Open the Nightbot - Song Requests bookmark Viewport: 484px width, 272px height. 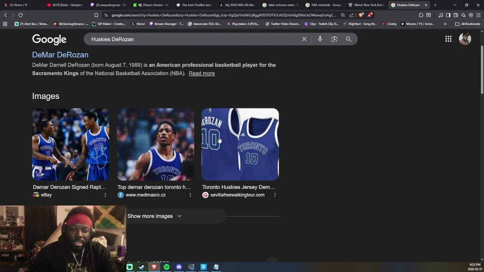pyautogui.click(x=360, y=24)
